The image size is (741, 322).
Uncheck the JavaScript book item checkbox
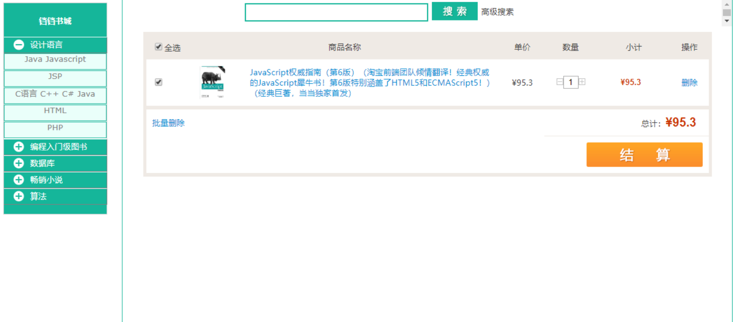(158, 82)
